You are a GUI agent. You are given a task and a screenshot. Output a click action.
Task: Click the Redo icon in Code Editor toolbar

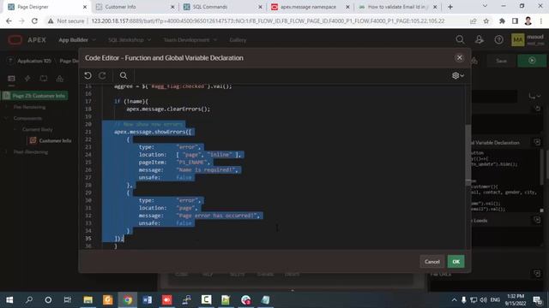(x=102, y=75)
